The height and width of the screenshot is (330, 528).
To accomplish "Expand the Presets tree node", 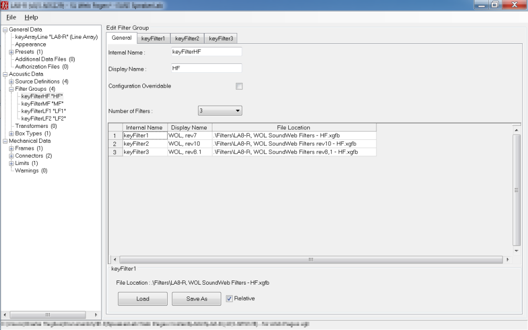I will pyautogui.click(x=11, y=52).
